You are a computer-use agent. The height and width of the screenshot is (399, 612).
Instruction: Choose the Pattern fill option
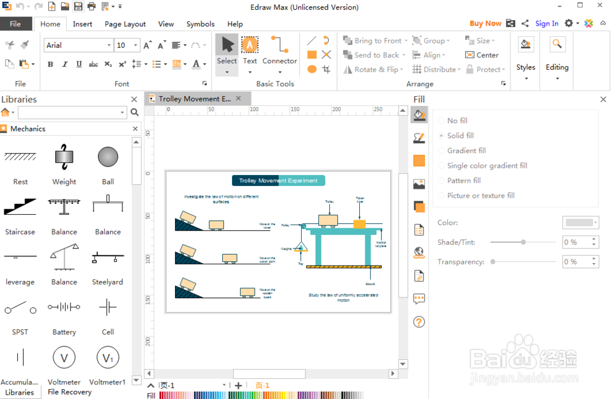[x=460, y=181]
